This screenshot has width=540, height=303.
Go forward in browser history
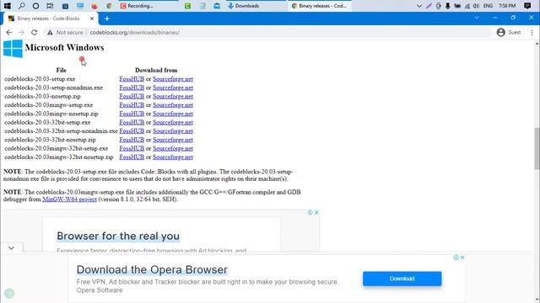pos(21,32)
